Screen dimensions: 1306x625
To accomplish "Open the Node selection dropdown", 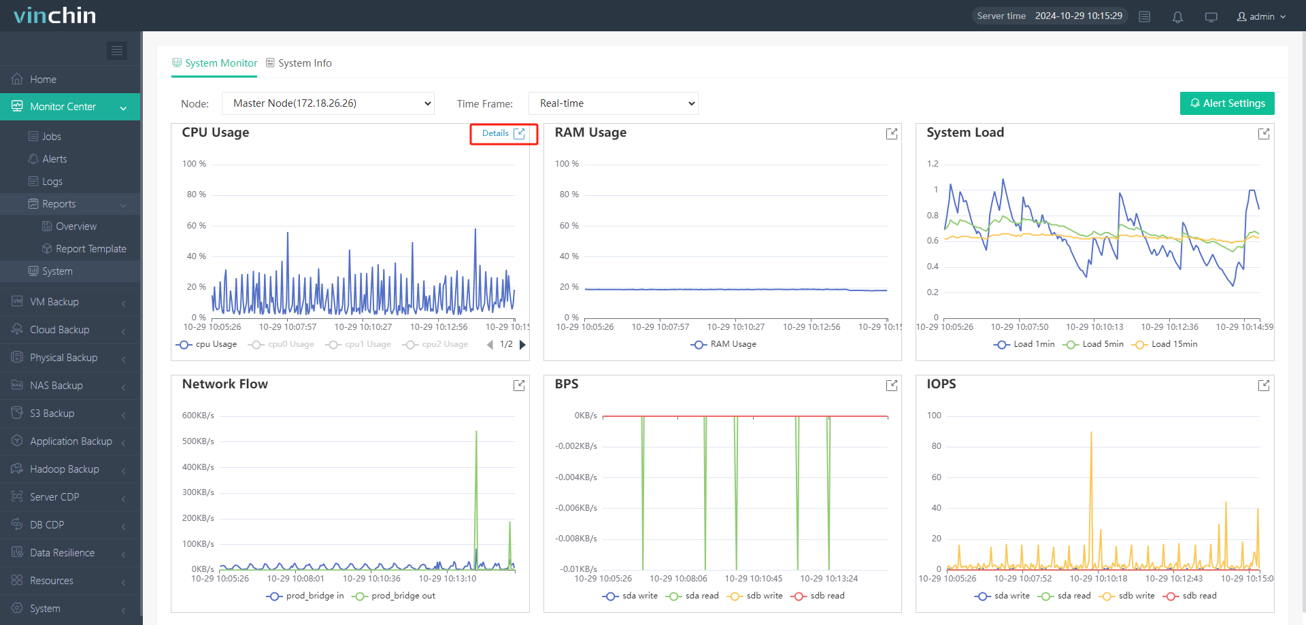I will pyautogui.click(x=328, y=103).
